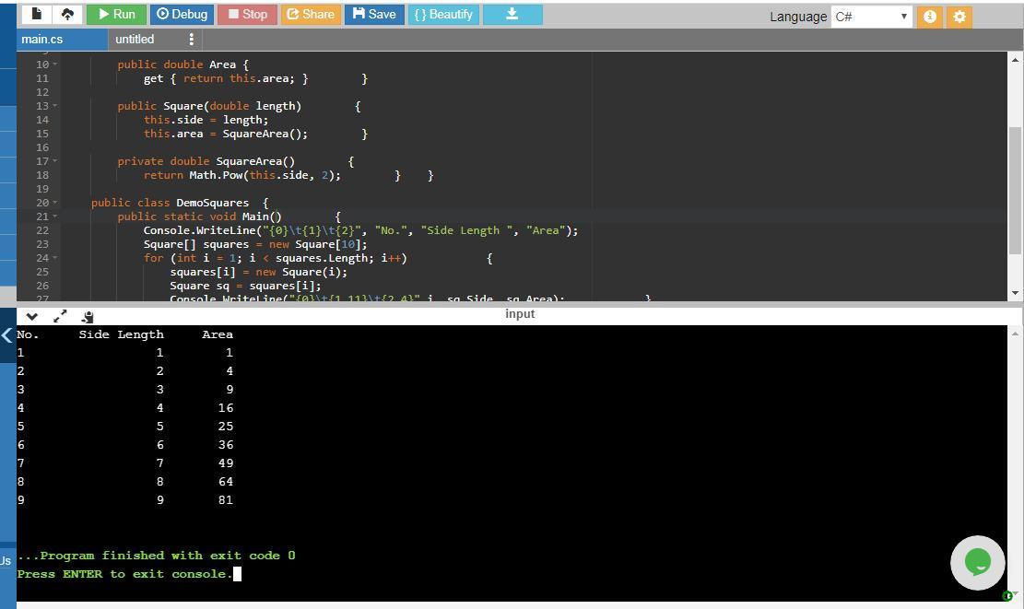Click the download code arrow button
The height and width of the screenshot is (609, 1024).
[x=512, y=14]
